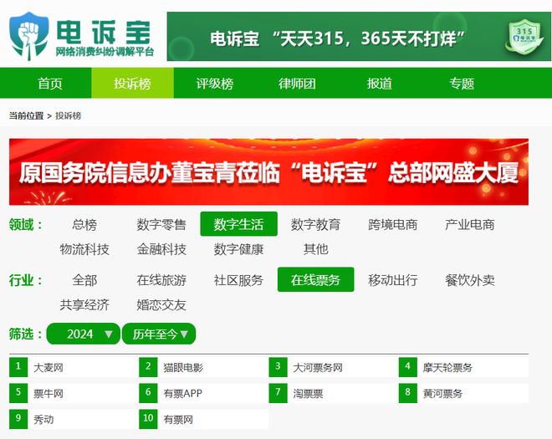Open 律师团 from the nav bar

click(297, 84)
